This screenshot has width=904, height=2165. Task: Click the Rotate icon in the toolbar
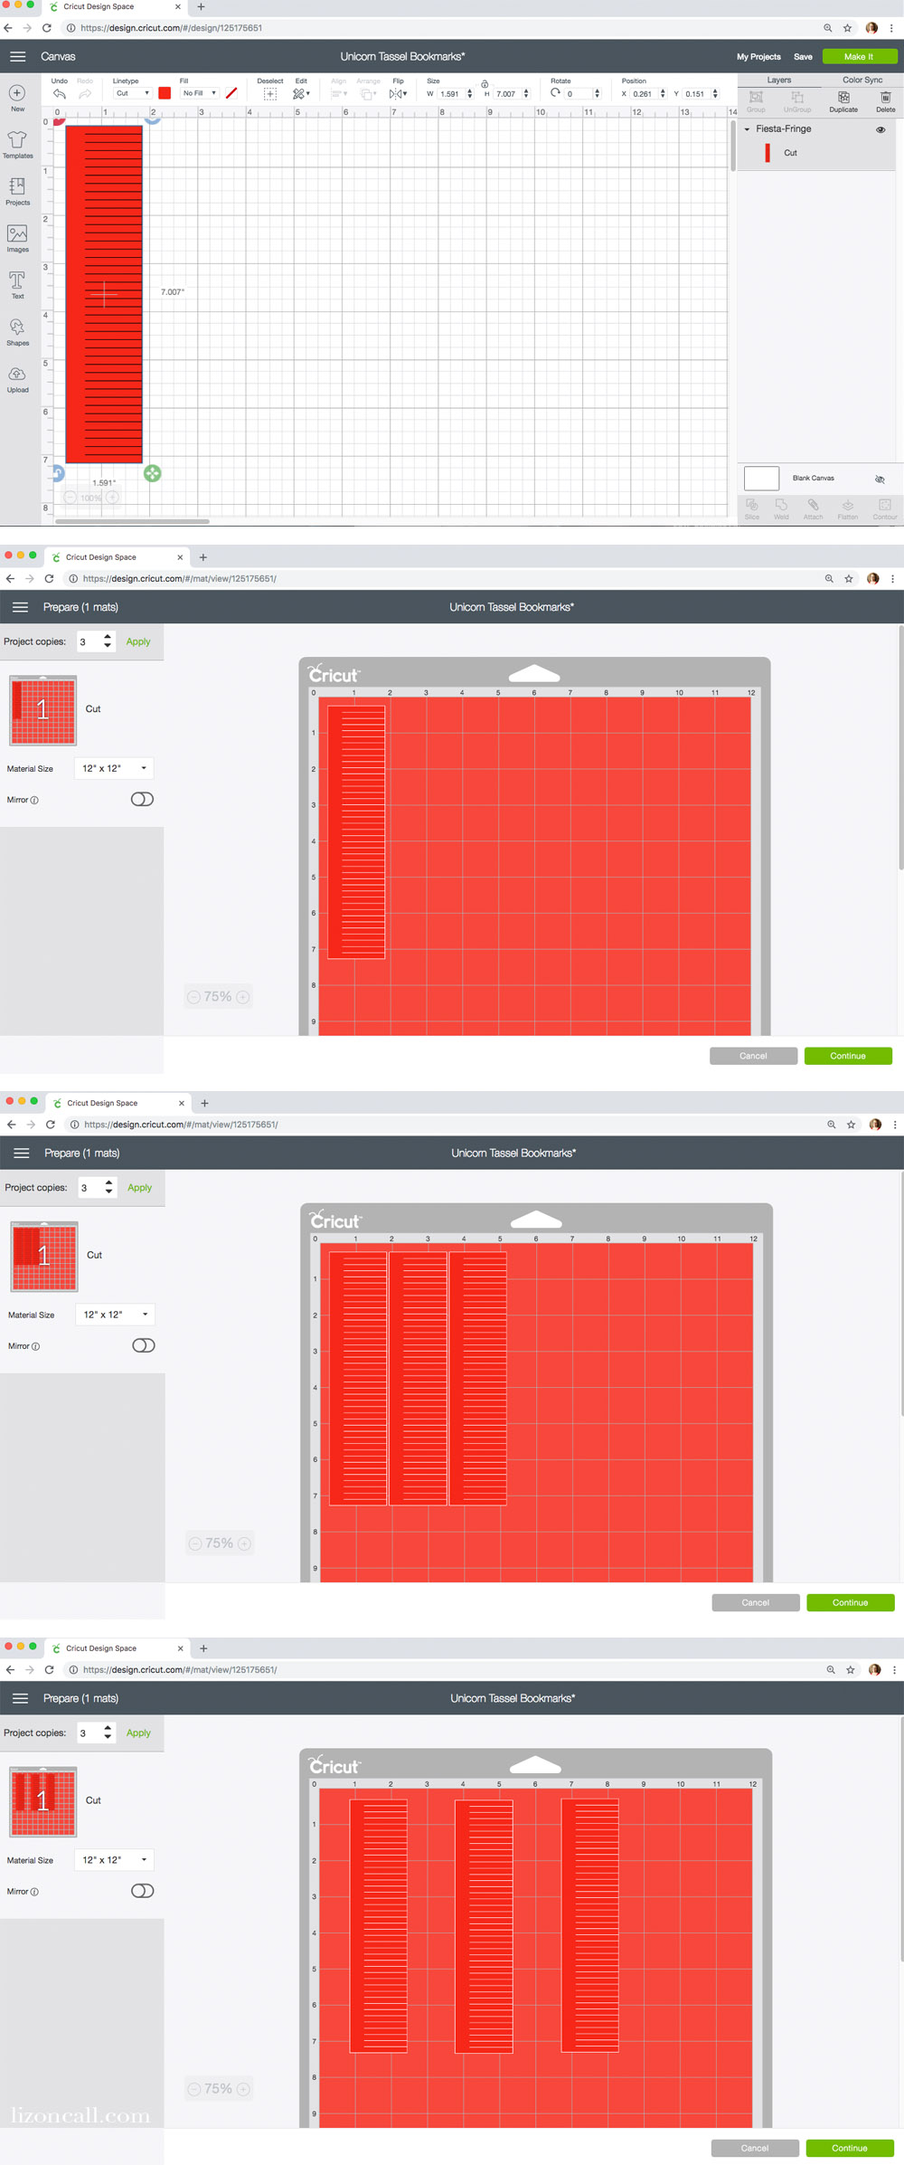pos(555,93)
